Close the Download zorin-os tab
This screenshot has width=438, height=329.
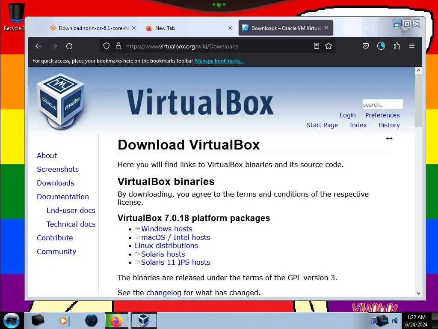[134, 28]
